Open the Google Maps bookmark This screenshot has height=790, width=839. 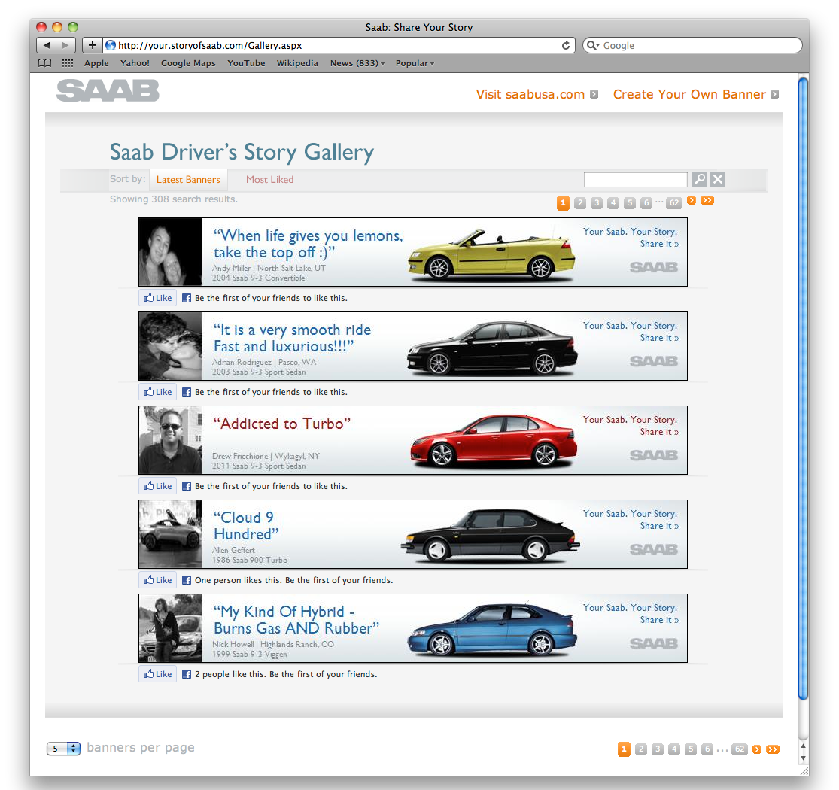[x=188, y=63]
